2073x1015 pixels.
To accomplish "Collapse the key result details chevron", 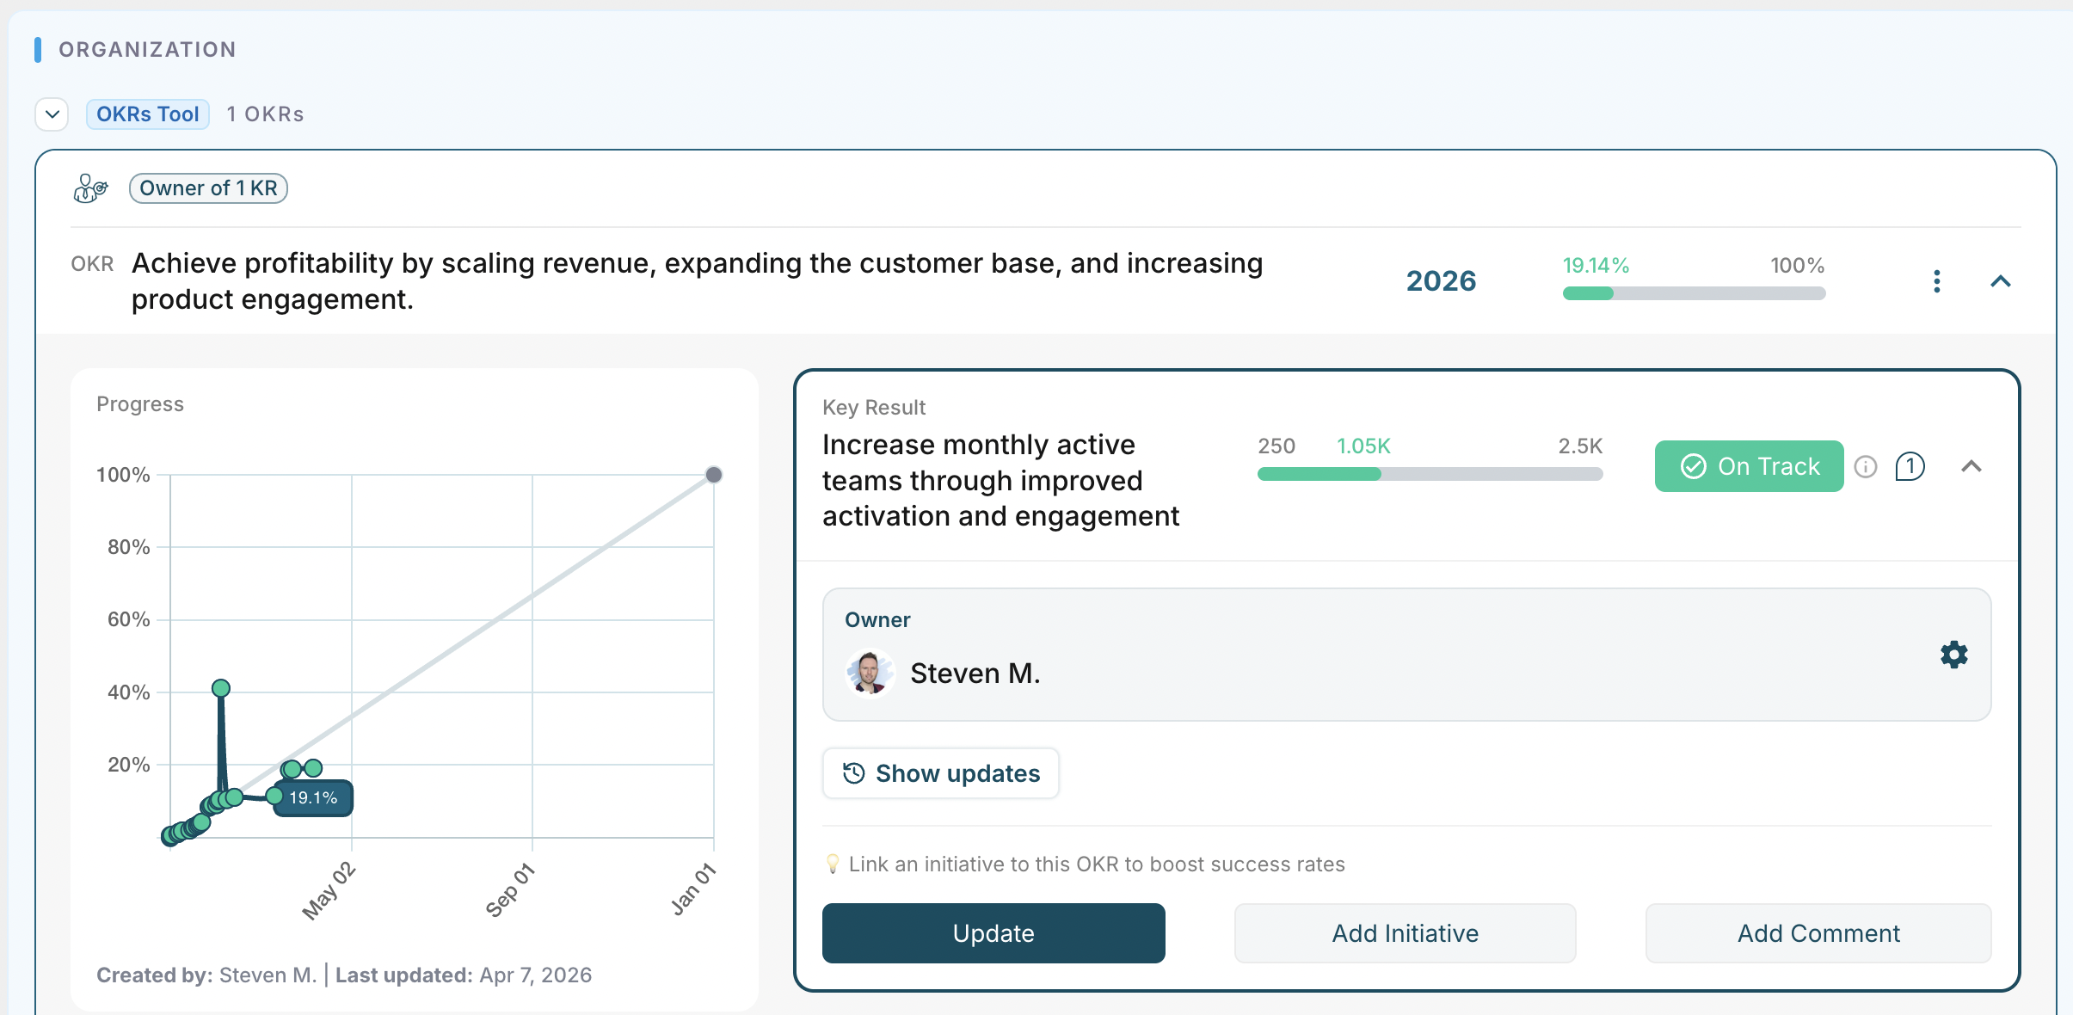I will [1971, 467].
